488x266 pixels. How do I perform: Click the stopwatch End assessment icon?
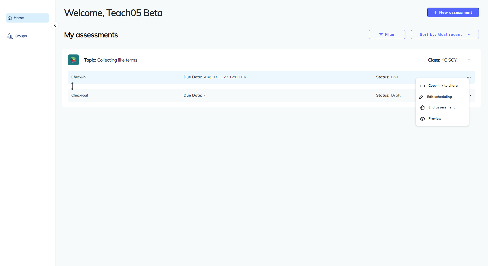pos(422,108)
